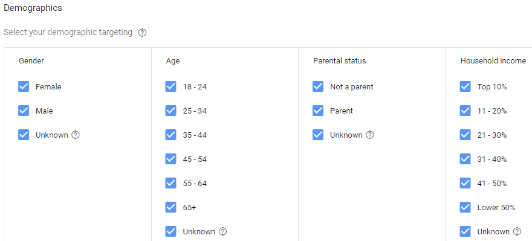Uncheck the 65+ age checkbox

coord(170,207)
